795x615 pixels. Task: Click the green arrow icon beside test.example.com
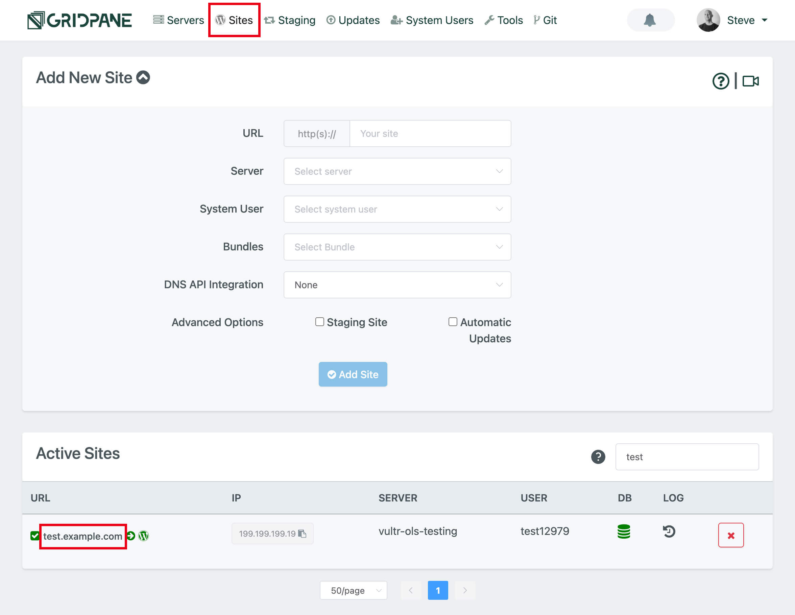point(131,536)
